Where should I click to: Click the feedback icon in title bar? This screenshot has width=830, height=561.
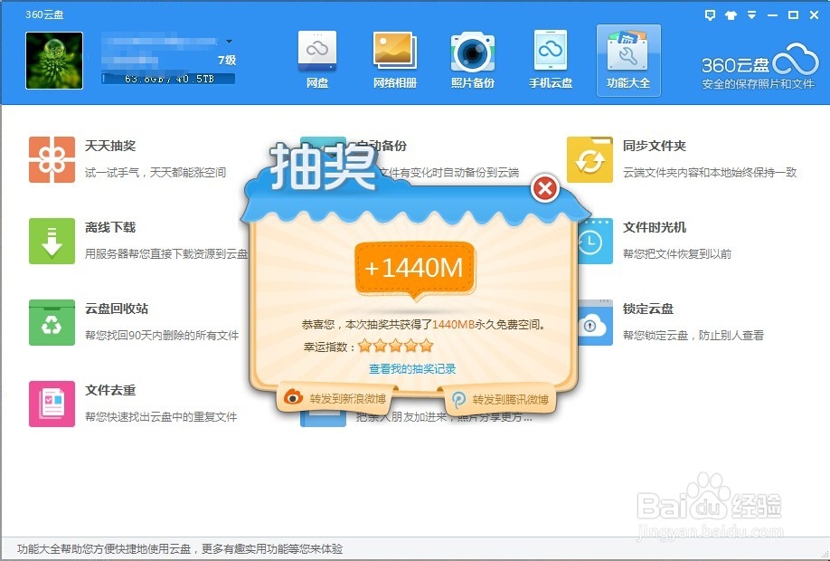710,14
